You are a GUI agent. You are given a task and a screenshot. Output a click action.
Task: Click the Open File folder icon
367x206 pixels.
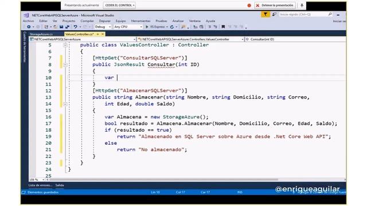[x=55, y=27]
